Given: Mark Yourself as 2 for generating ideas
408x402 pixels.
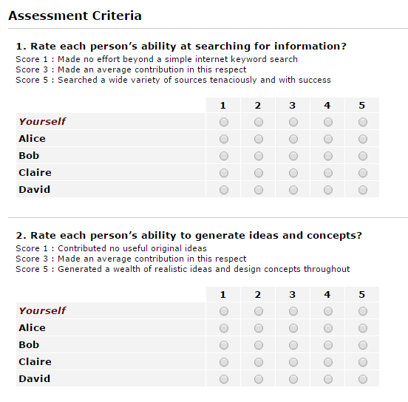Looking at the screenshot, I should tap(259, 311).
